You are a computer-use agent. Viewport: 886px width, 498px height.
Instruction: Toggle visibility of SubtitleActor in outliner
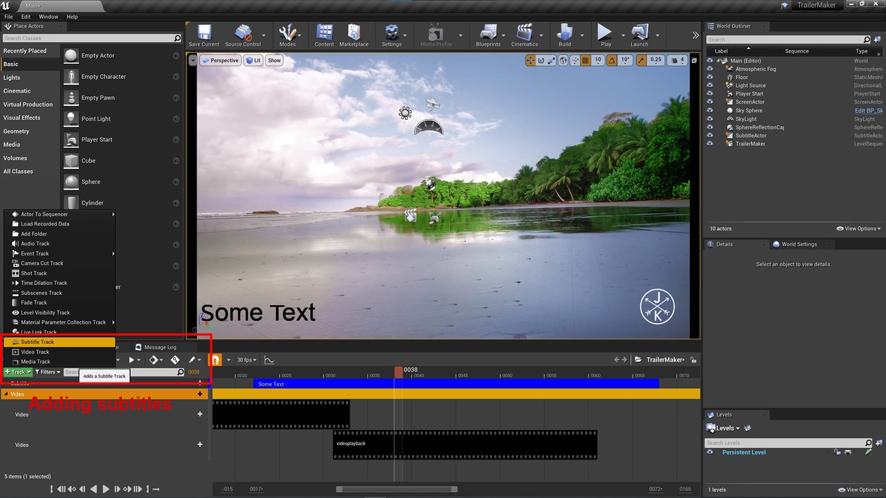pos(709,136)
